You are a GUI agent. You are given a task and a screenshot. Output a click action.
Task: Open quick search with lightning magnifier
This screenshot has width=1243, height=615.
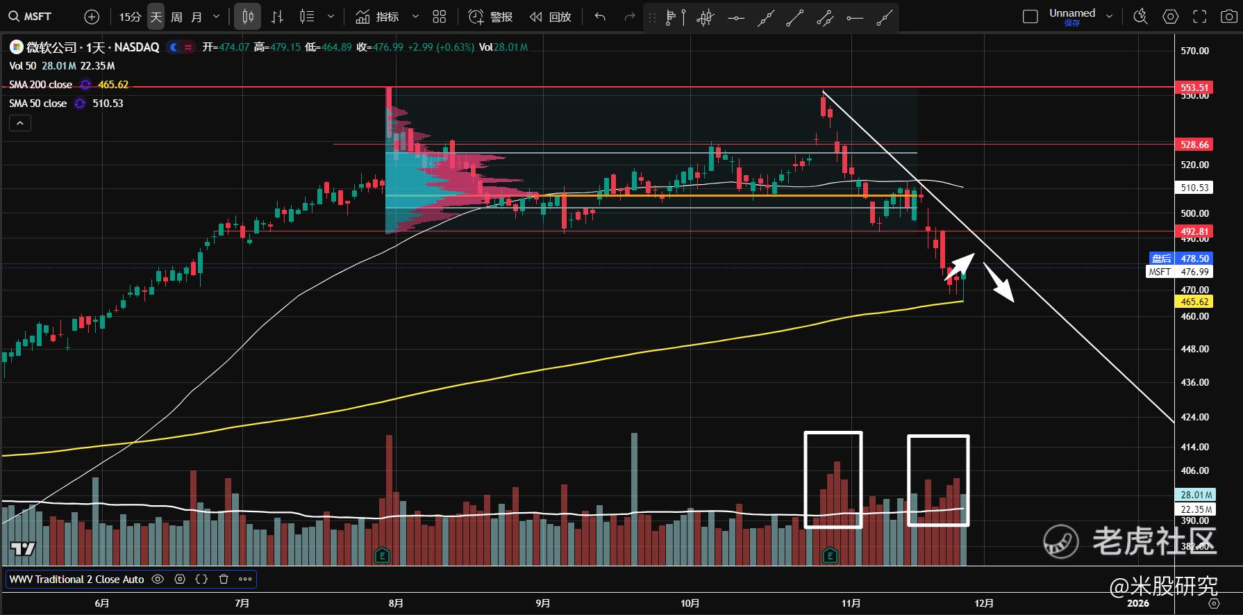(x=1140, y=17)
